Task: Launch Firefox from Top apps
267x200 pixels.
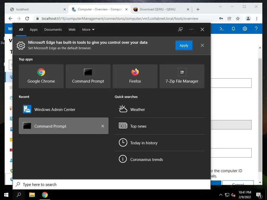Action: point(135,76)
